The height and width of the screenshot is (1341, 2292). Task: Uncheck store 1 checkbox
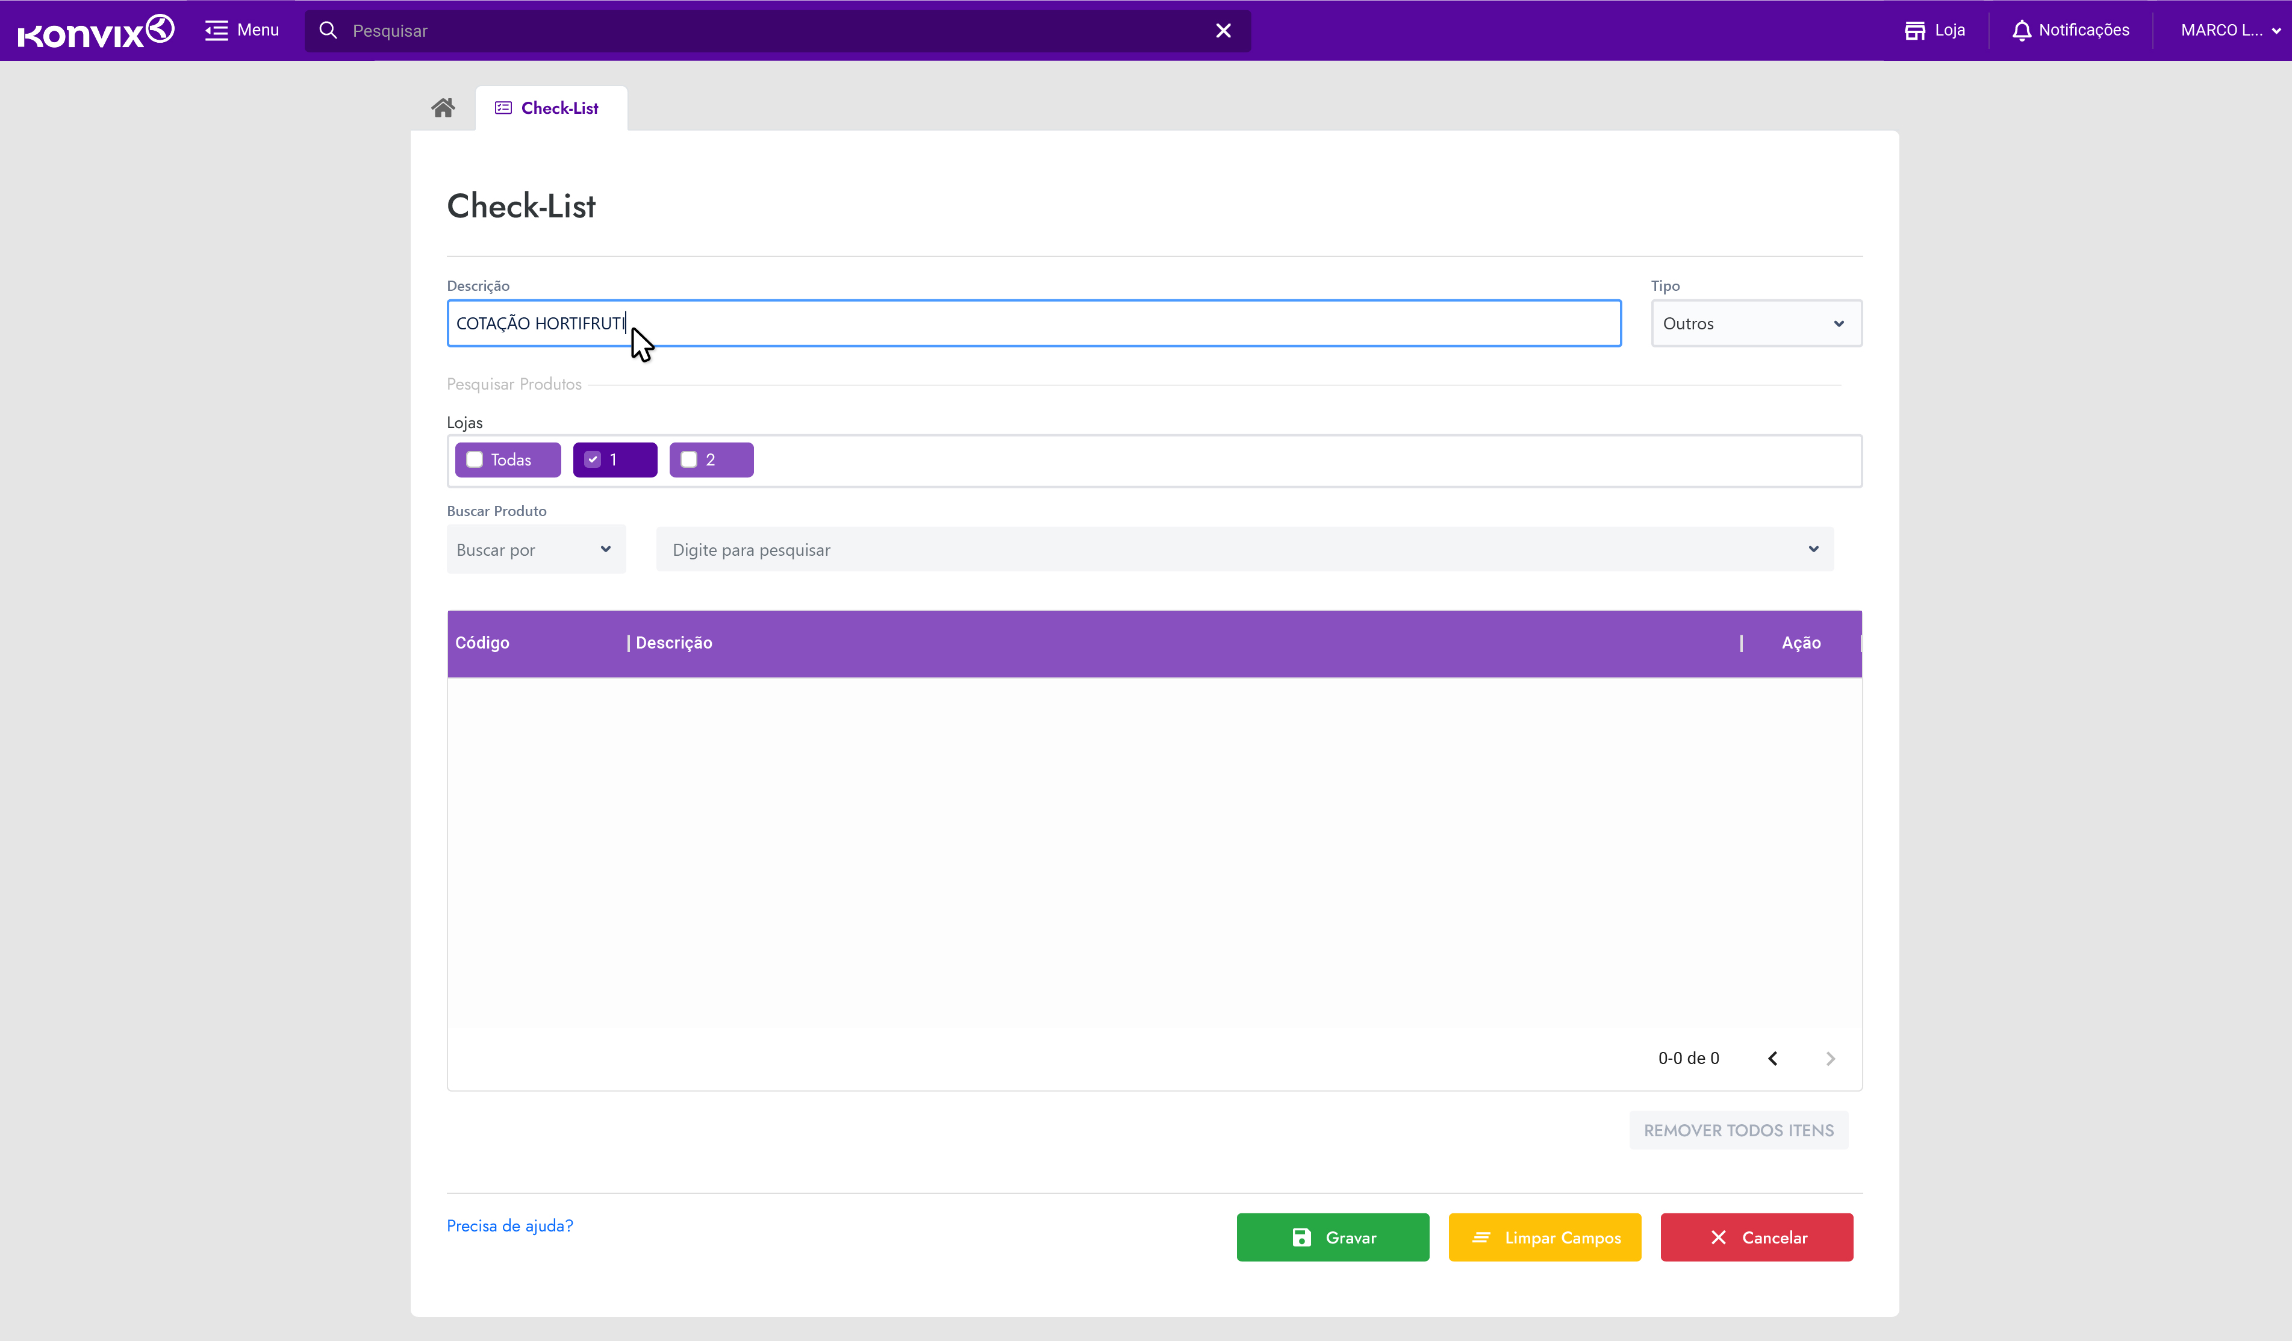(x=593, y=459)
